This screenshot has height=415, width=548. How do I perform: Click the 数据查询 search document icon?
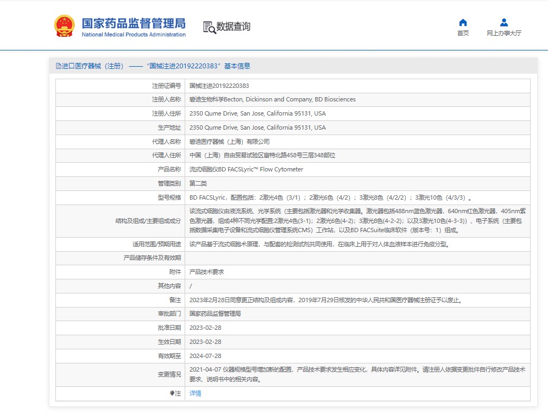pyautogui.click(x=209, y=27)
